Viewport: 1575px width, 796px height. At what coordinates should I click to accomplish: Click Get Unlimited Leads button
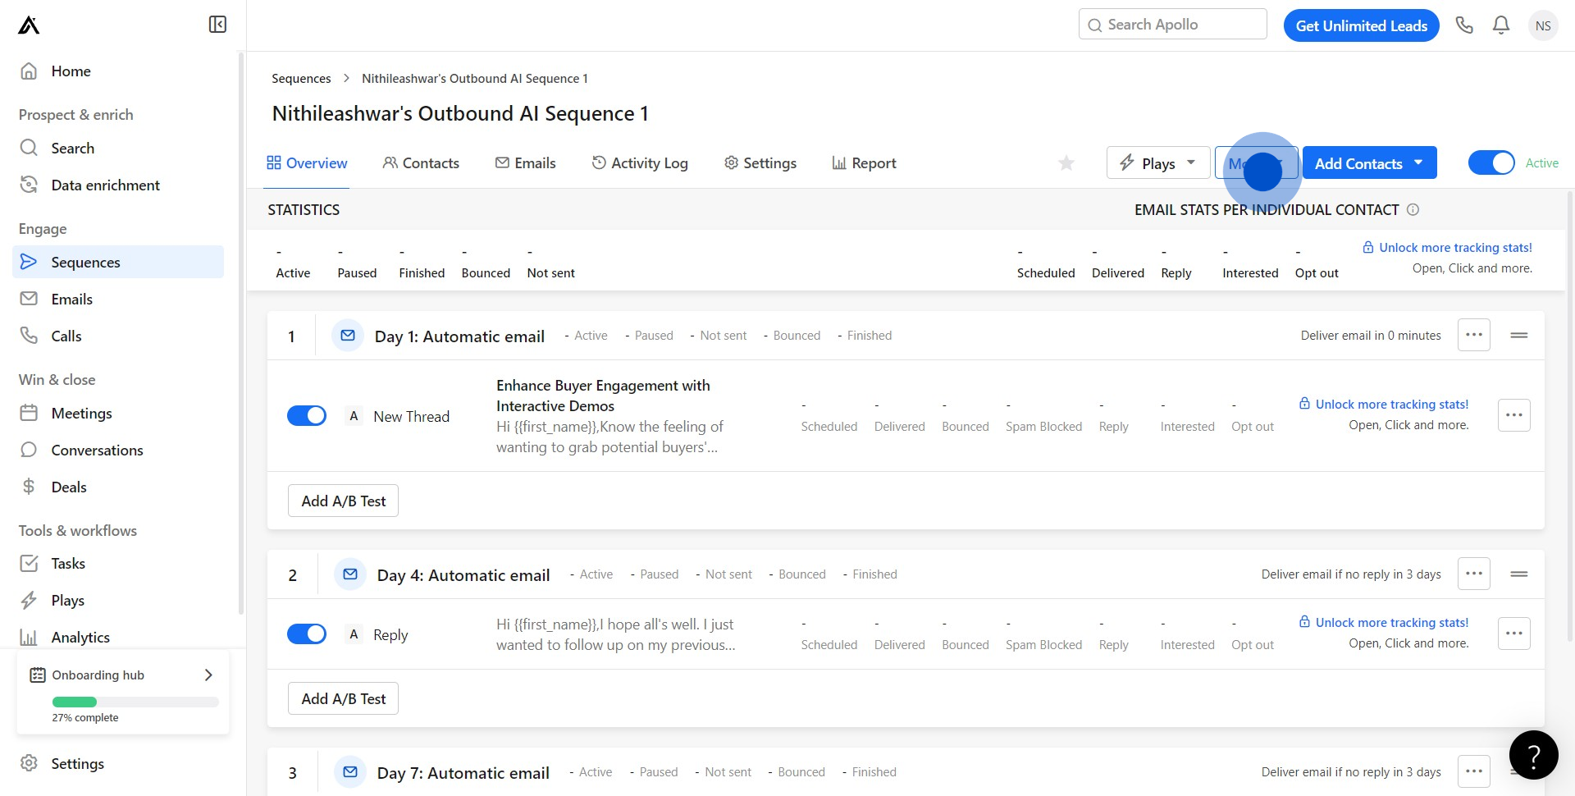click(1361, 25)
